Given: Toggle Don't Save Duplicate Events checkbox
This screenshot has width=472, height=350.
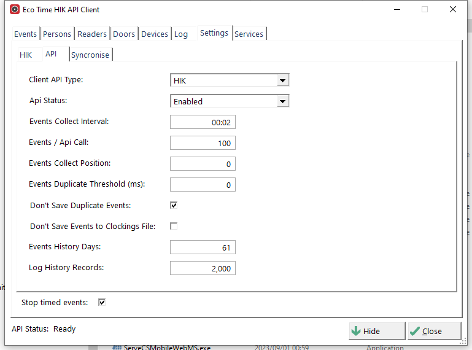Looking at the screenshot, I should click(x=174, y=205).
